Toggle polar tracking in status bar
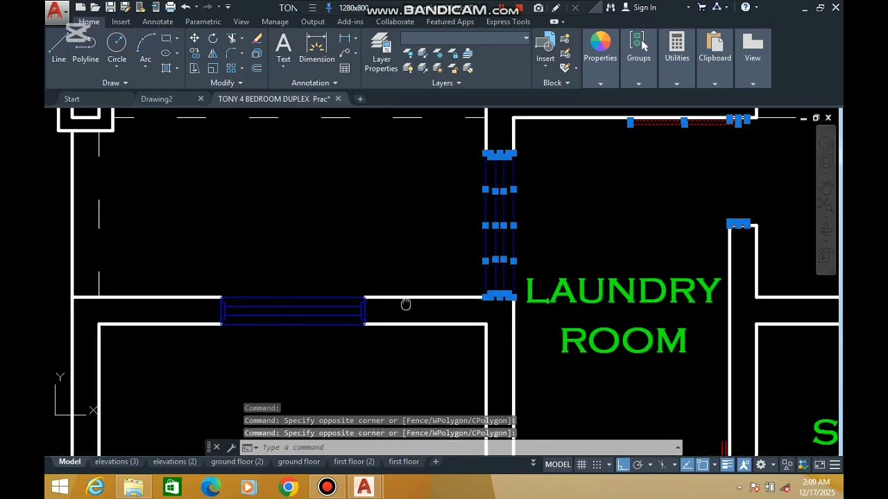Viewport: 888px width, 499px height. 638,464
